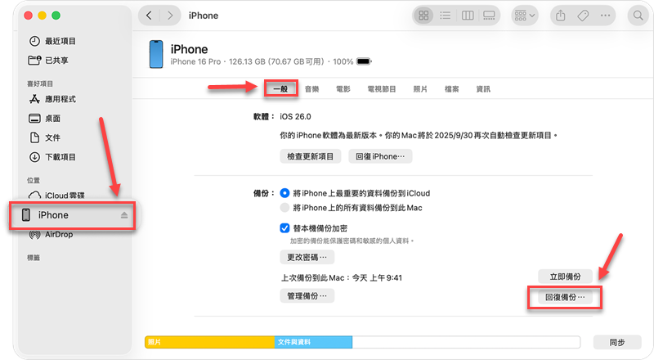Click the tag toolbar icon
This screenshot has width=654, height=360.
click(583, 16)
